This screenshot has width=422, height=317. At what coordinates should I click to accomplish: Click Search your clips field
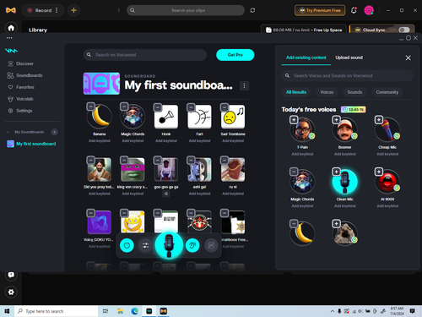186,10
